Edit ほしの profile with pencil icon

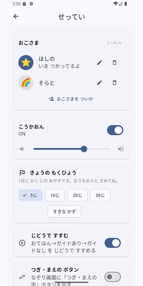coord(100,63)
